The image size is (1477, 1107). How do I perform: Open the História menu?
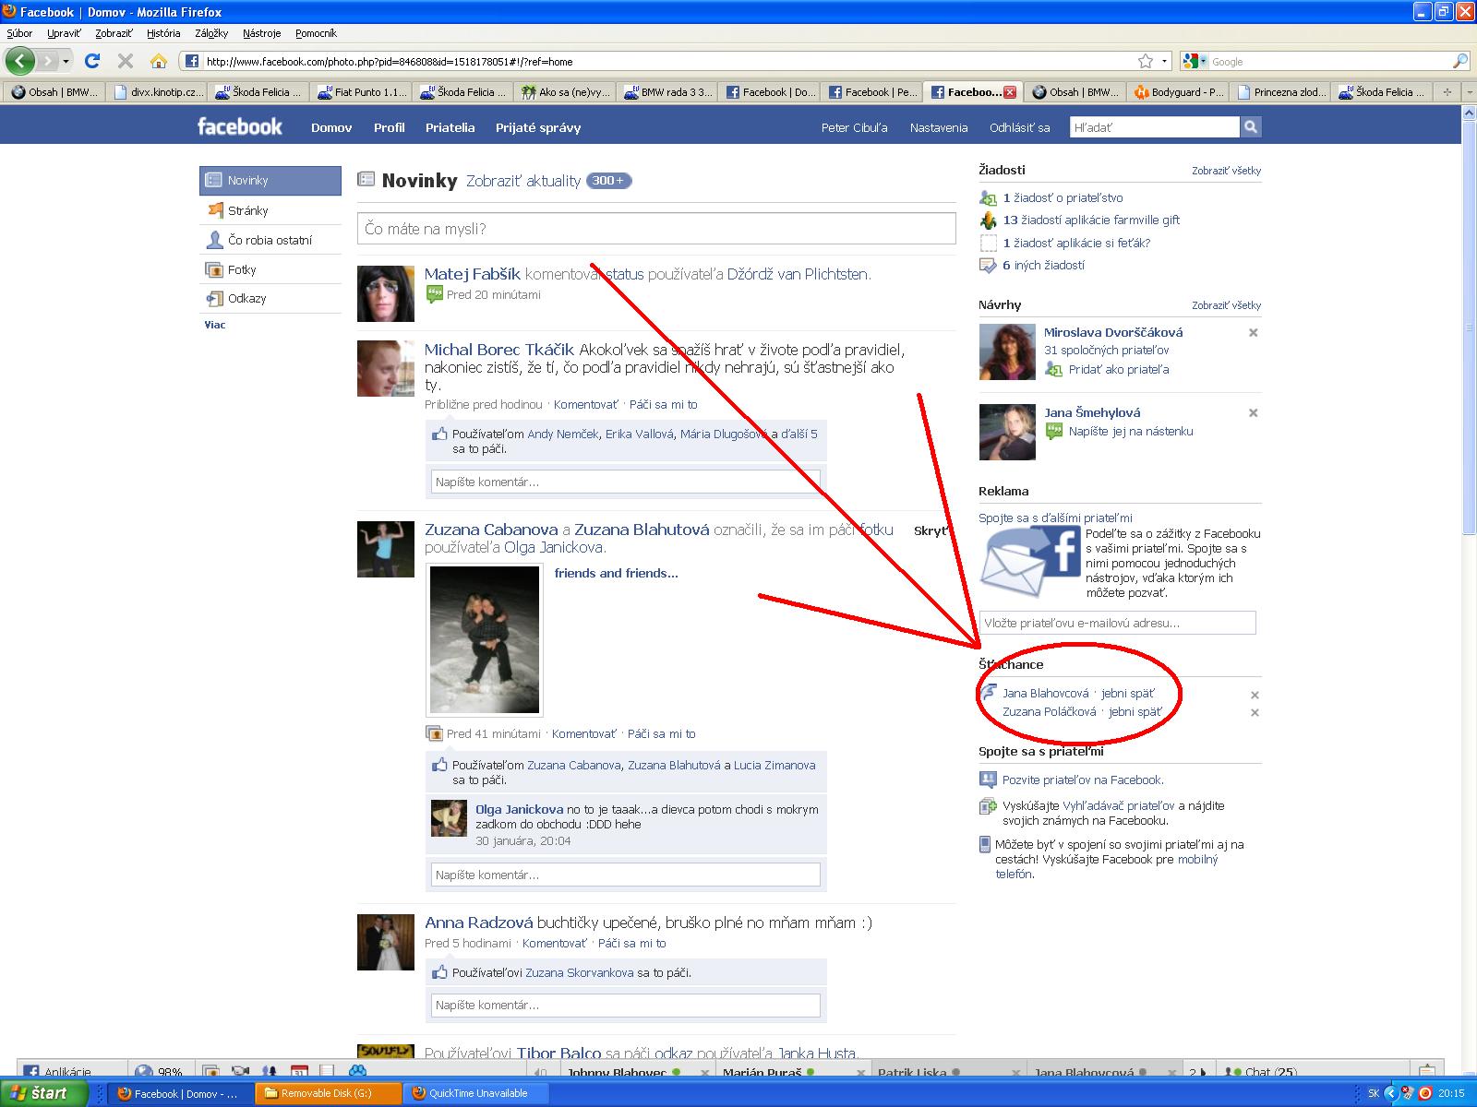[x=163, y=33]
